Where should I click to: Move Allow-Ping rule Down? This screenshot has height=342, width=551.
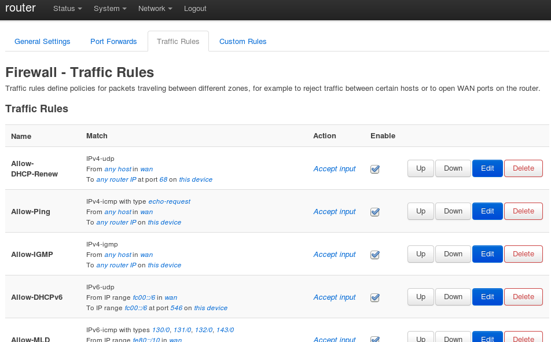(x=453, y=211)
